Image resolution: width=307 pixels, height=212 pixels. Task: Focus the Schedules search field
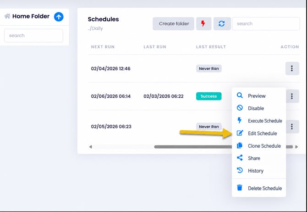click(266, 24)
